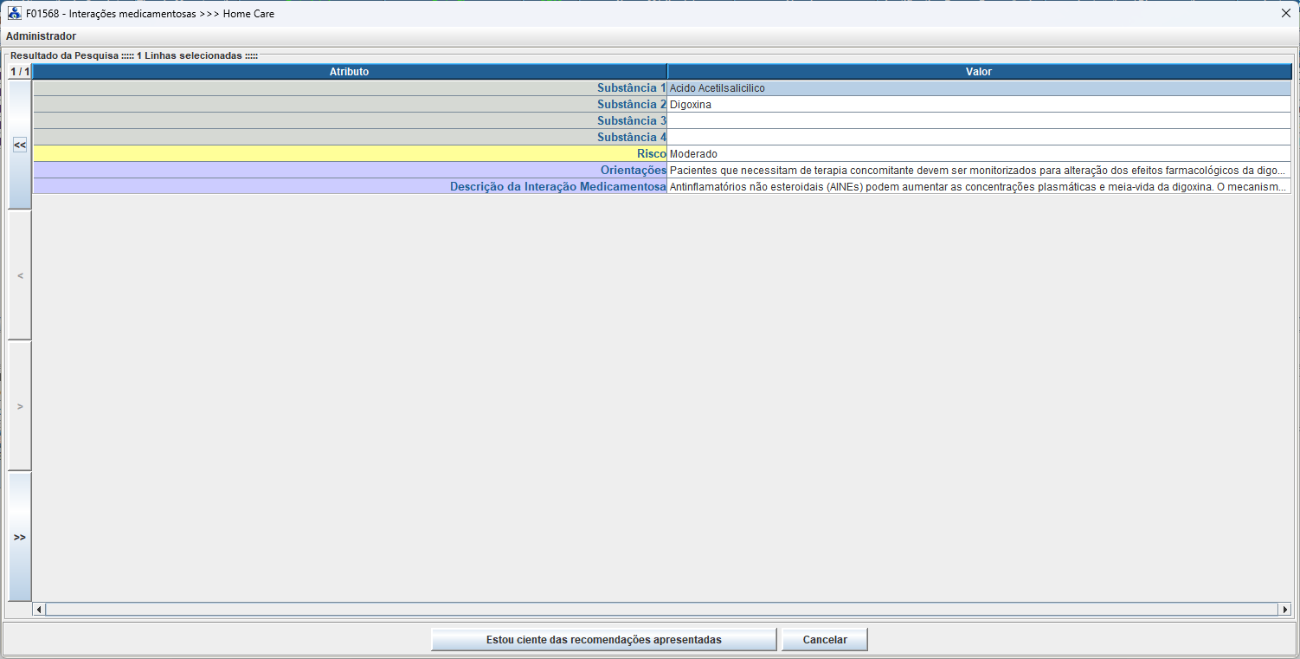Click the horizontal scrollbar right arrow
1300x659 pixels.
pos(1285,610)
